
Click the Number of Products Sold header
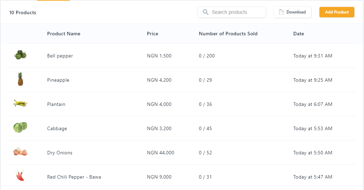[228, 34]
